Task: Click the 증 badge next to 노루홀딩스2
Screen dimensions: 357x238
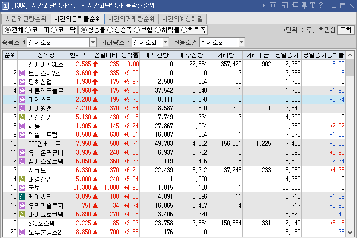Action: [x=22, y=232]
